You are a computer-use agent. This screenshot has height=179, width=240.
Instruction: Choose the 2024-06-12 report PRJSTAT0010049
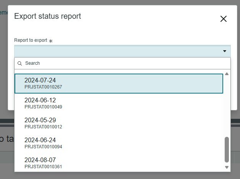[119, 103]
